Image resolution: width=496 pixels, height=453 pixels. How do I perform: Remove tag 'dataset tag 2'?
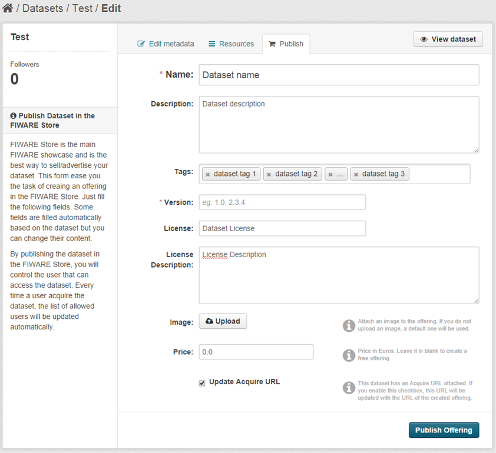click(x=269, y=174)
